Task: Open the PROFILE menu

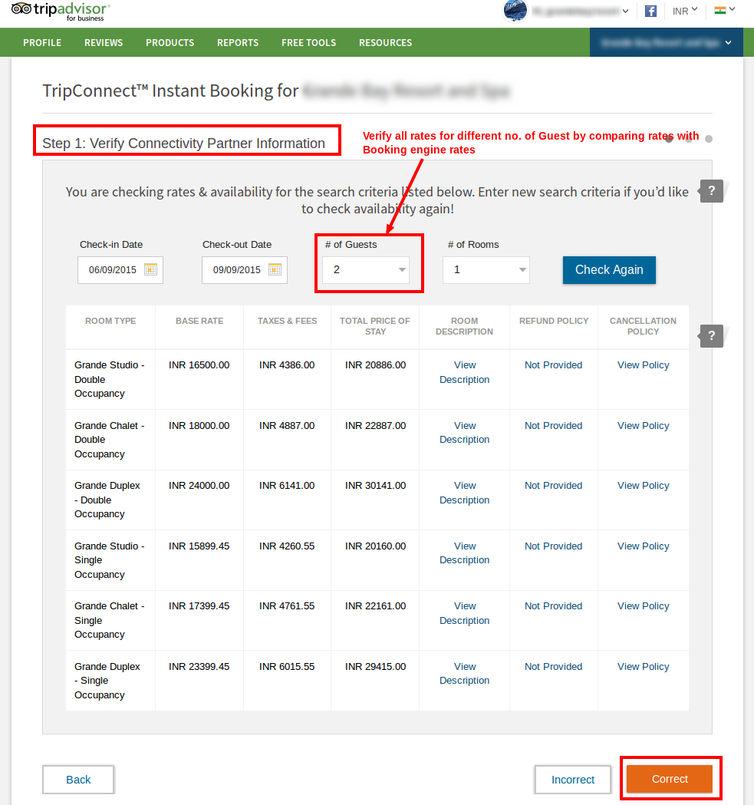Action: click(x=42, y=43)
